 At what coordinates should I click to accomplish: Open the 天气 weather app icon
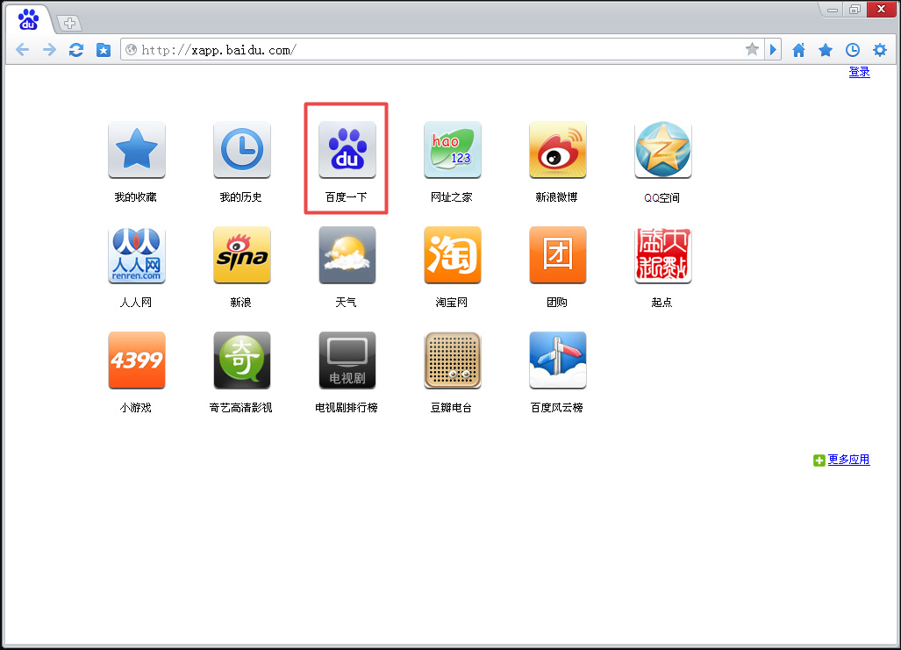[x=347, y=254]
